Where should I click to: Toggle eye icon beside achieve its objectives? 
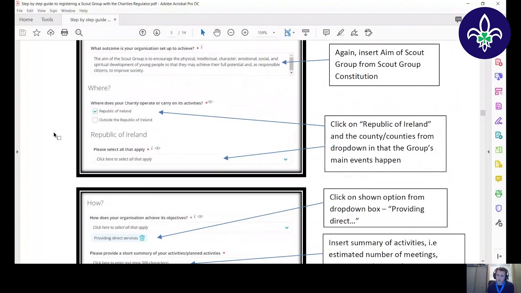click(200, 217)
